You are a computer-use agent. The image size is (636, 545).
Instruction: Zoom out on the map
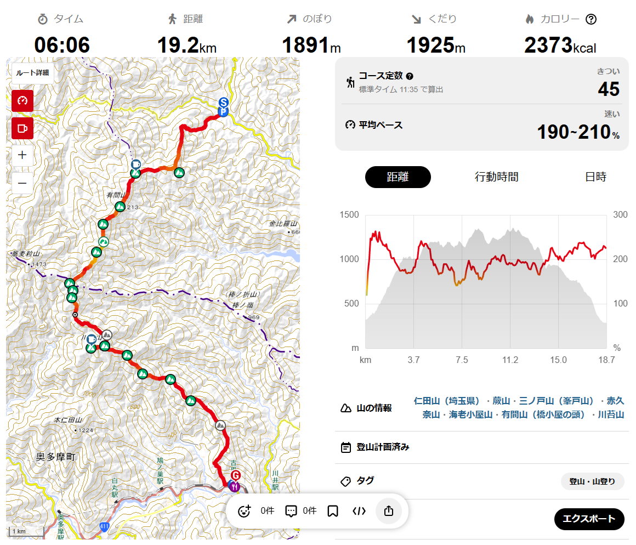(22, 183)
